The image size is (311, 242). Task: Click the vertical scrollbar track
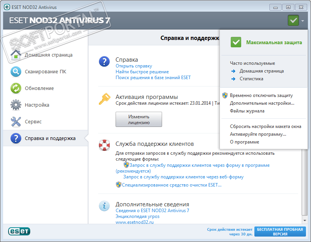click(305, 182)
